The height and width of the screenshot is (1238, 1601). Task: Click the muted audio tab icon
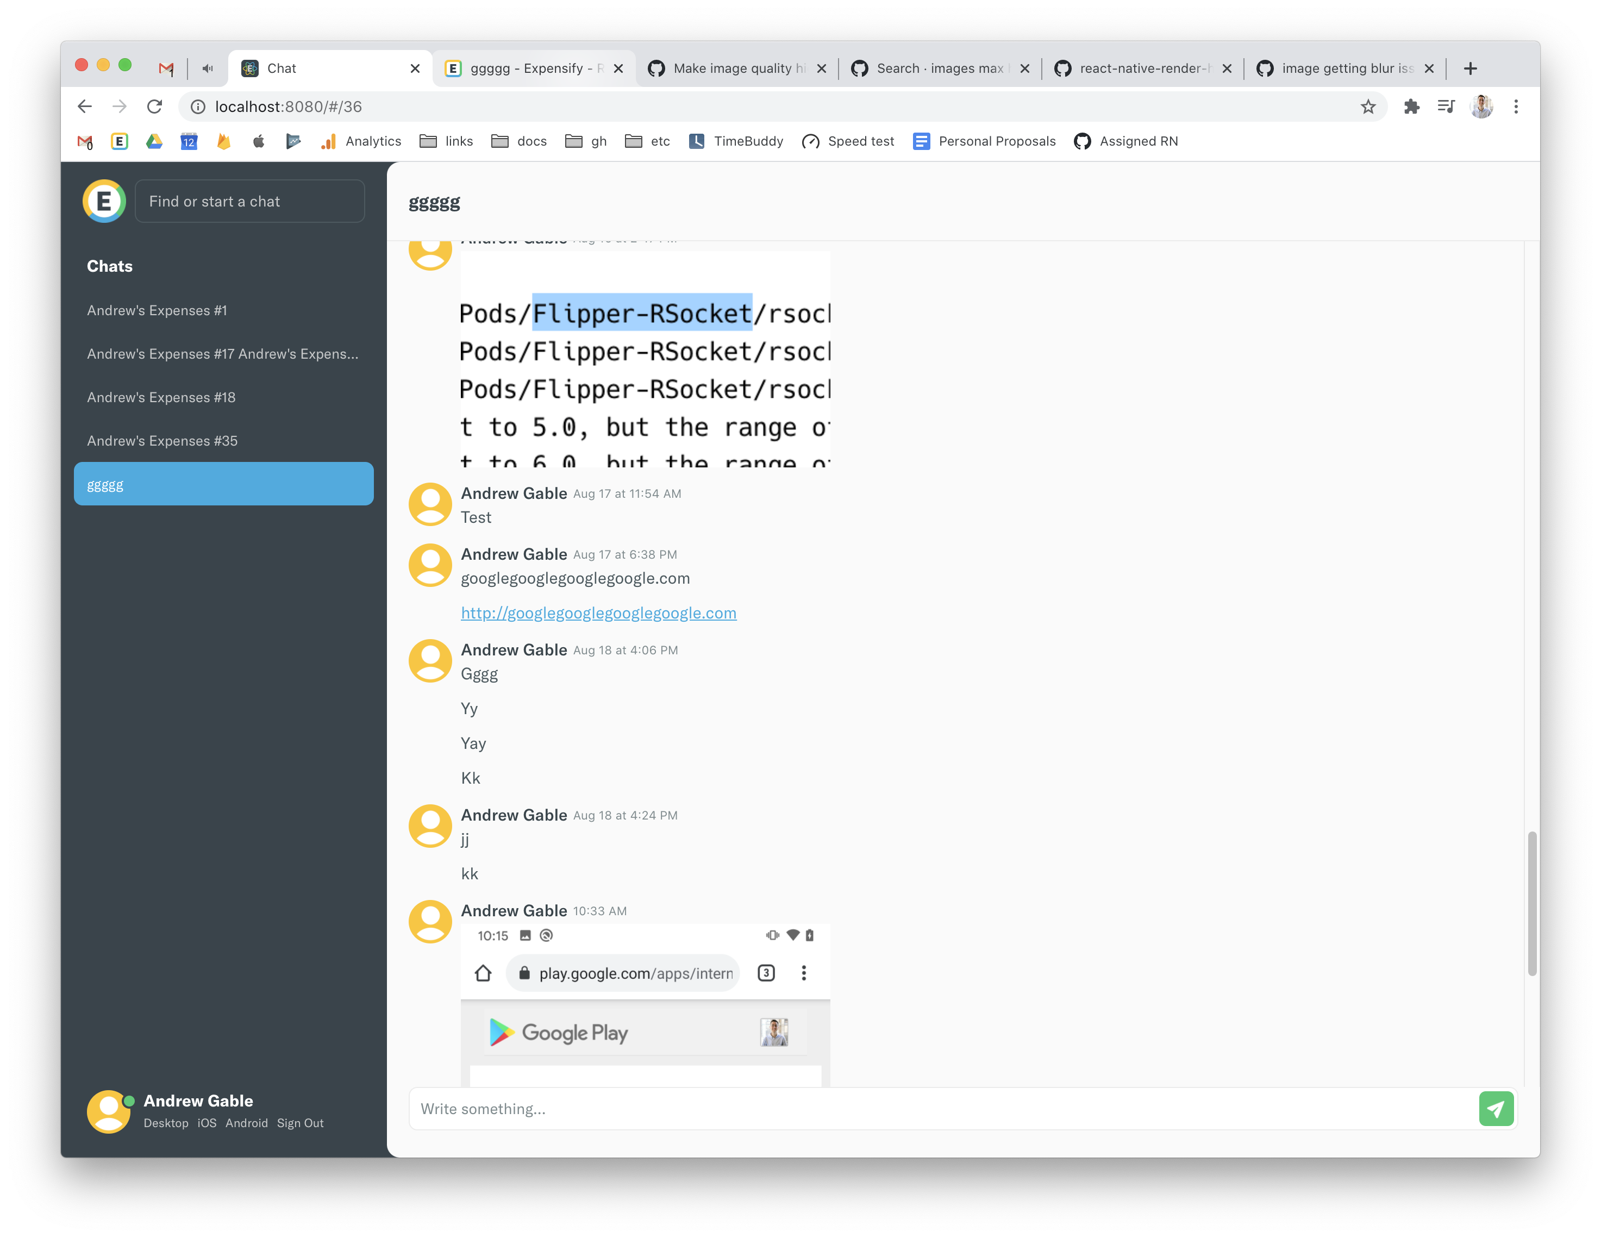[208, 68]
